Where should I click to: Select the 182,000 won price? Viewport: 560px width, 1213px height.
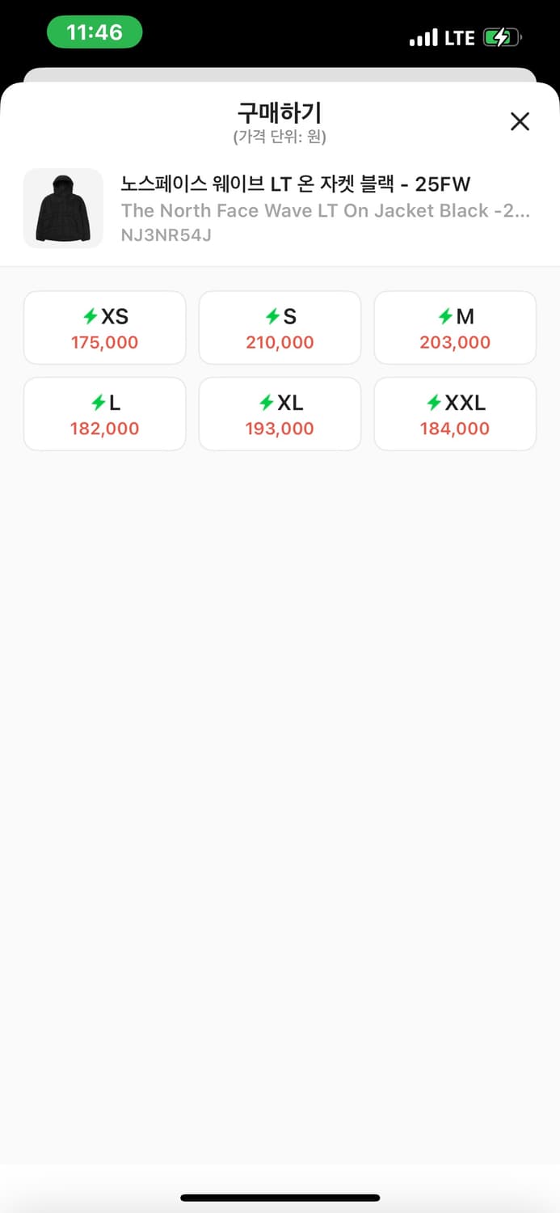click(104, 429)
